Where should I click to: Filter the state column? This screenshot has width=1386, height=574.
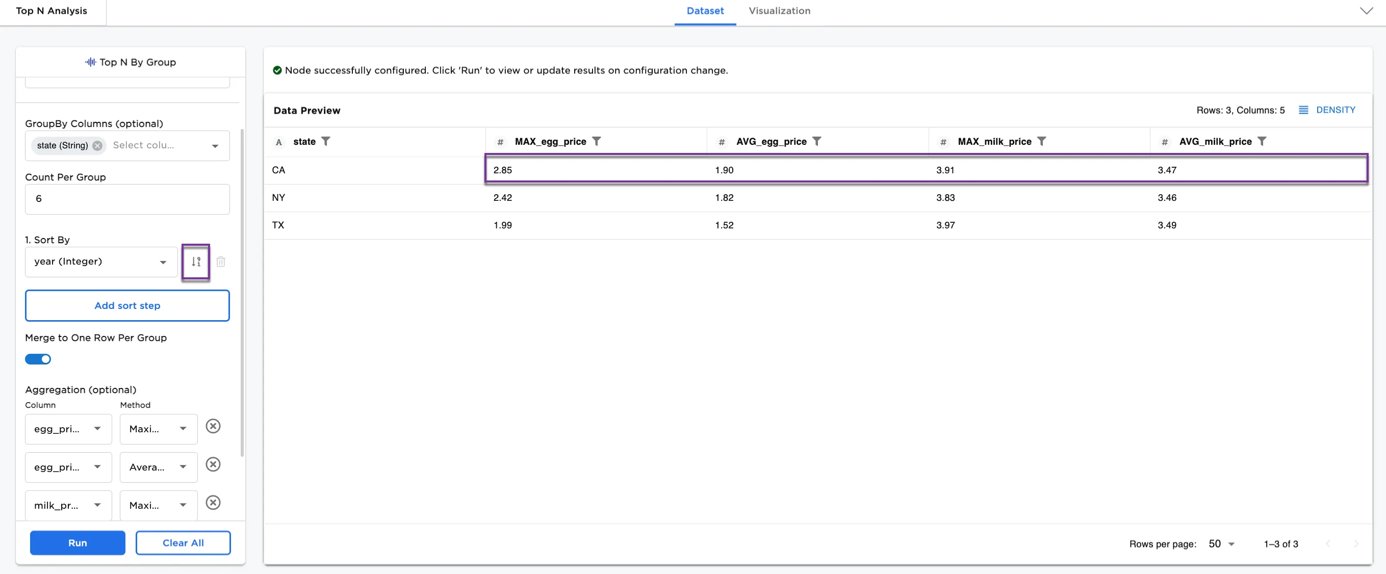pos(325,142)
